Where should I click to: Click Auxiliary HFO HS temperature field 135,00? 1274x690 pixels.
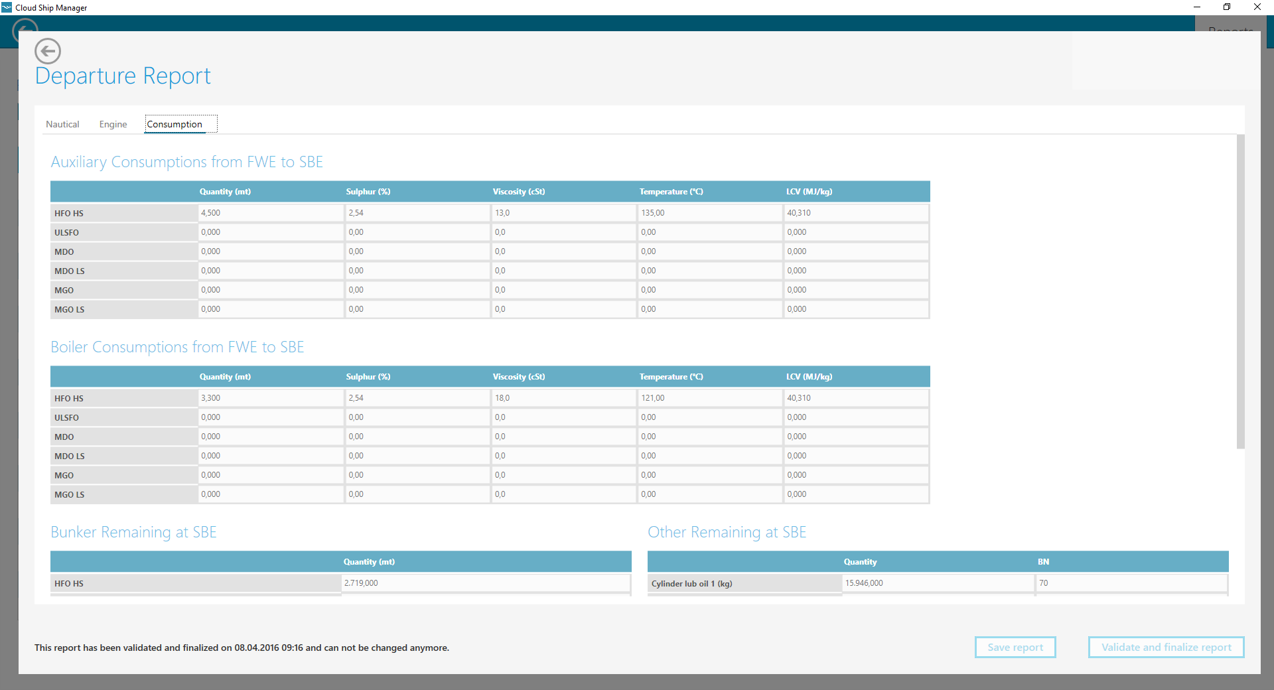pos(709,213)
